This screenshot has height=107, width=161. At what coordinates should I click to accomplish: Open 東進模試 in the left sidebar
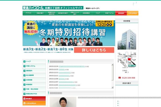[29, 85]
